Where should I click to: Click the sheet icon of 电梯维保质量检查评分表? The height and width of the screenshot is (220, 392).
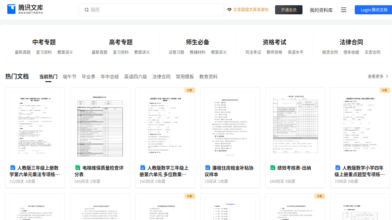(78, 168)
